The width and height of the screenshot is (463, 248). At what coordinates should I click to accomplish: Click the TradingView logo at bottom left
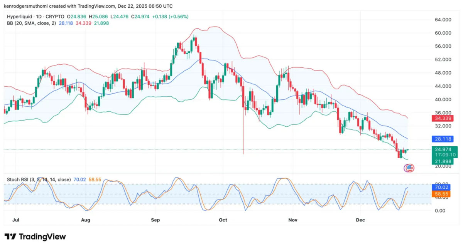click(x=35, y=236)
